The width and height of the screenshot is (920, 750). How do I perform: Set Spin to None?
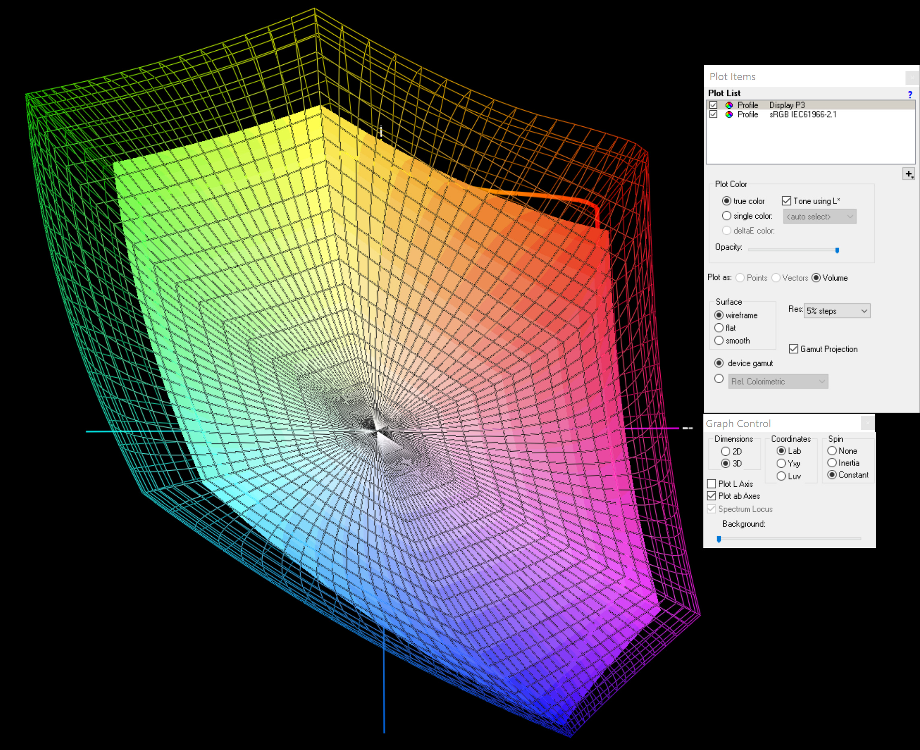832,451
